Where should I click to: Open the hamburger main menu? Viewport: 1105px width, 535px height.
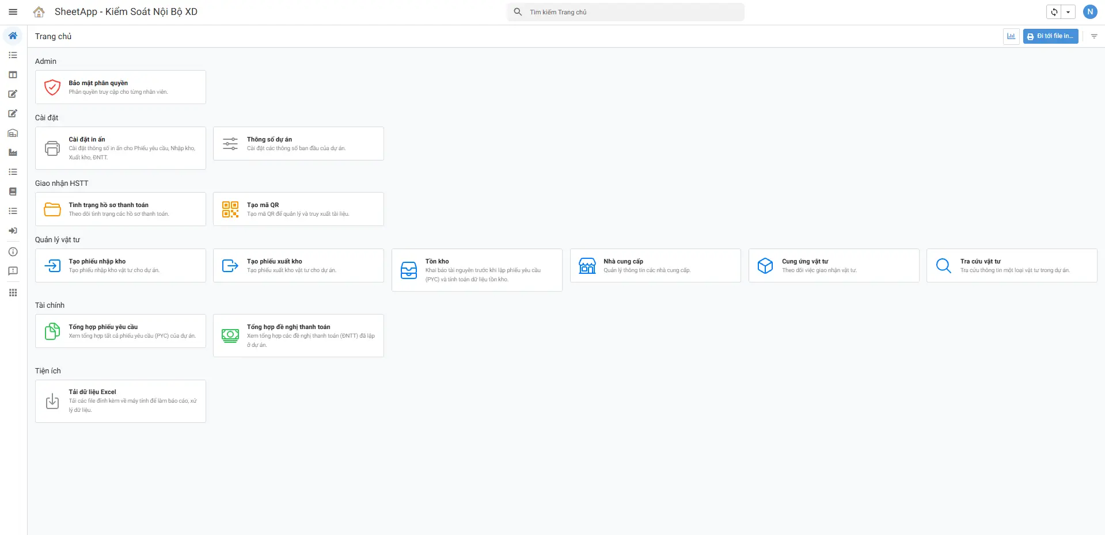click(13, 12)
